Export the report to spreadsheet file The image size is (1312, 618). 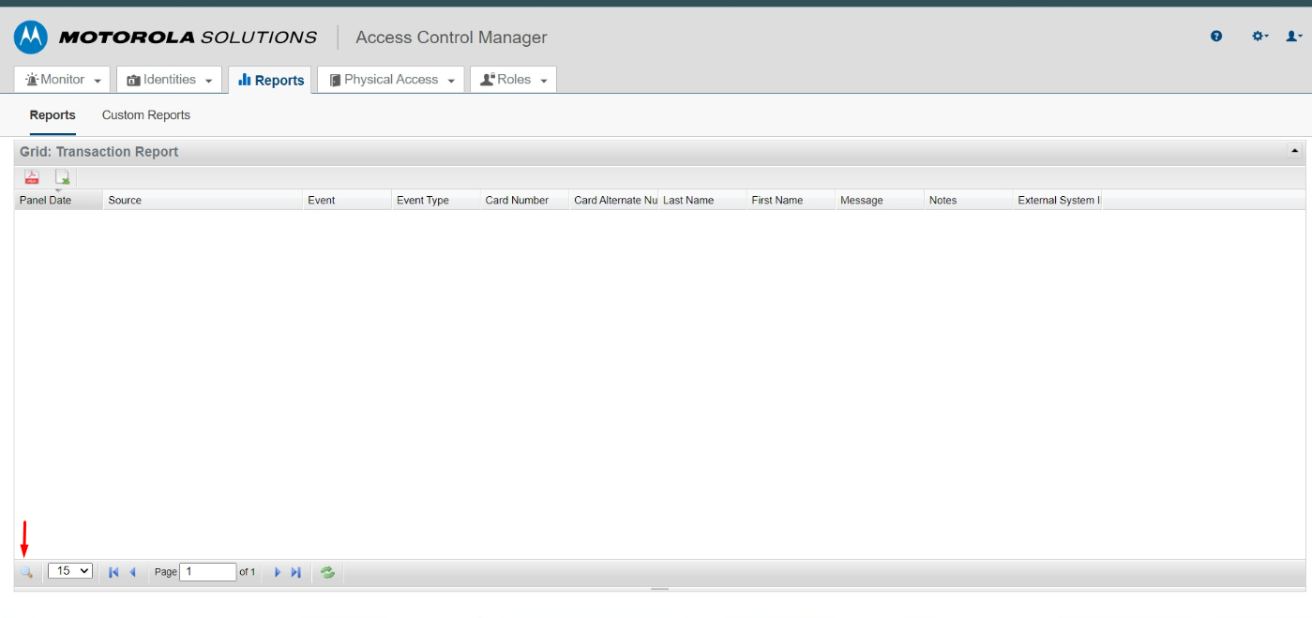(63, 177)
